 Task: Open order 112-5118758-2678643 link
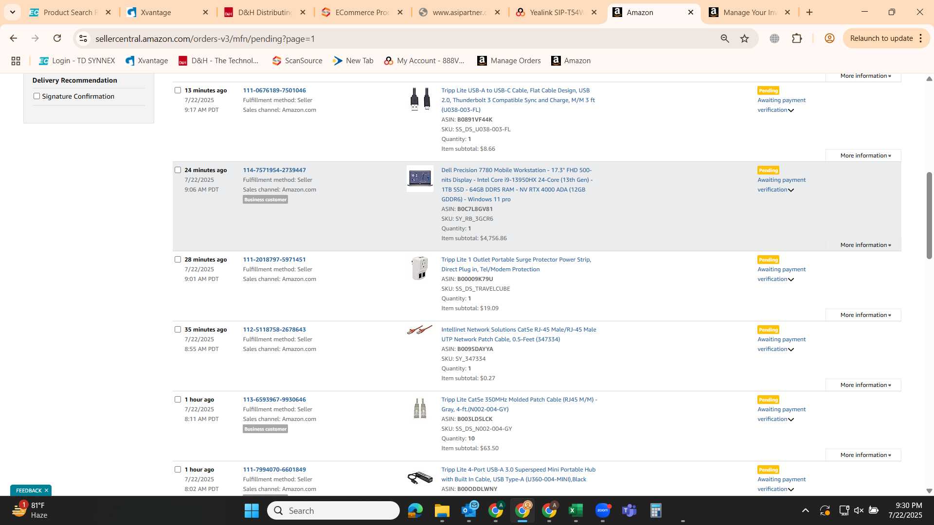[274, 330]
